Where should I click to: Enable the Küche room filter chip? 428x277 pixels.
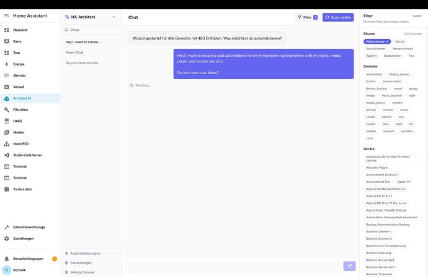400,41
